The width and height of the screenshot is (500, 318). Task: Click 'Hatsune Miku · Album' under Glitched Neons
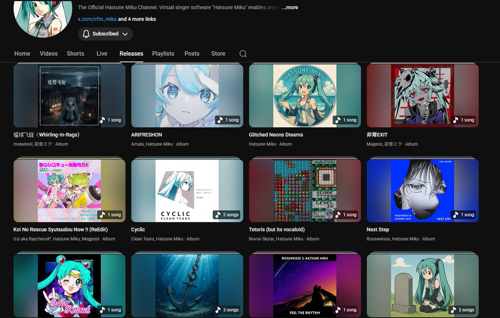click(270, 144)
